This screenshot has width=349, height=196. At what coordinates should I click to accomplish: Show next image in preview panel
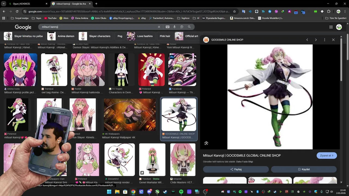(x=316, y=40)
